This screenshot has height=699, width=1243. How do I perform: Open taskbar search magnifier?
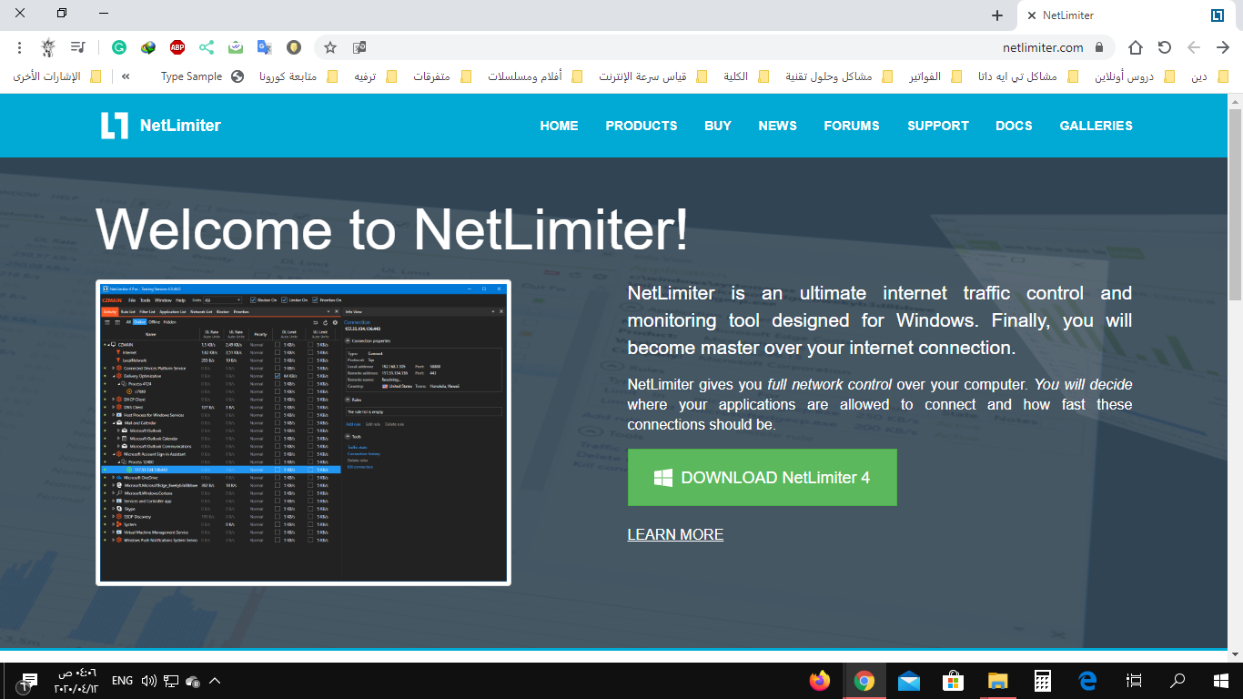click(x=1177, y=681)
